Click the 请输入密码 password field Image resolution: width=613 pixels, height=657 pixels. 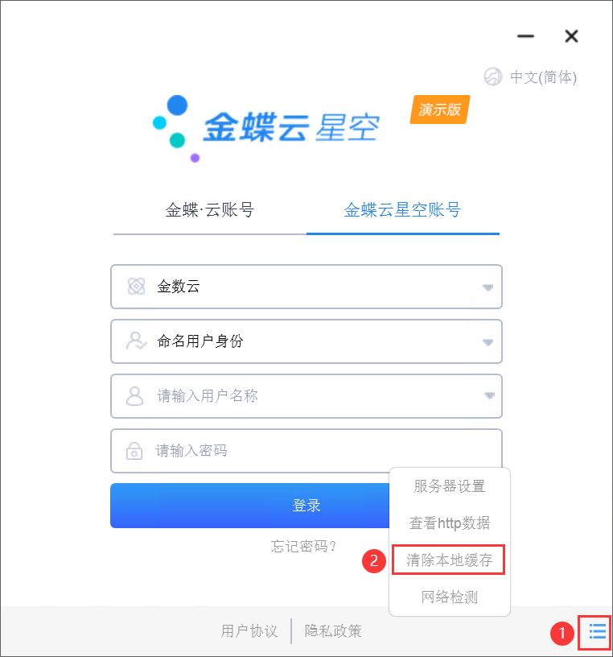coord(306,451)
